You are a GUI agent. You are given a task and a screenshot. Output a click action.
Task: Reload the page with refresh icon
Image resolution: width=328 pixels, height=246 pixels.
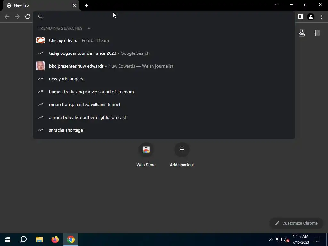(28, 17)
